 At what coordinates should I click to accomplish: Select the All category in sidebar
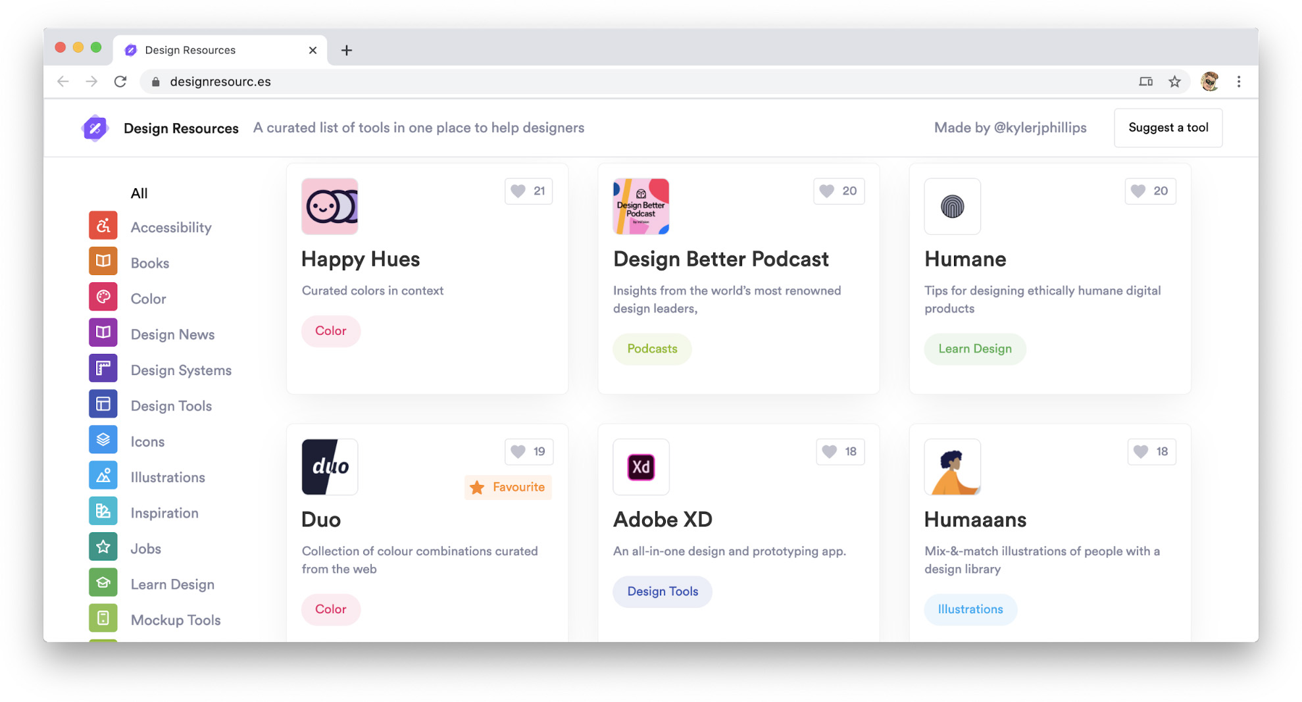pos(139,193)
